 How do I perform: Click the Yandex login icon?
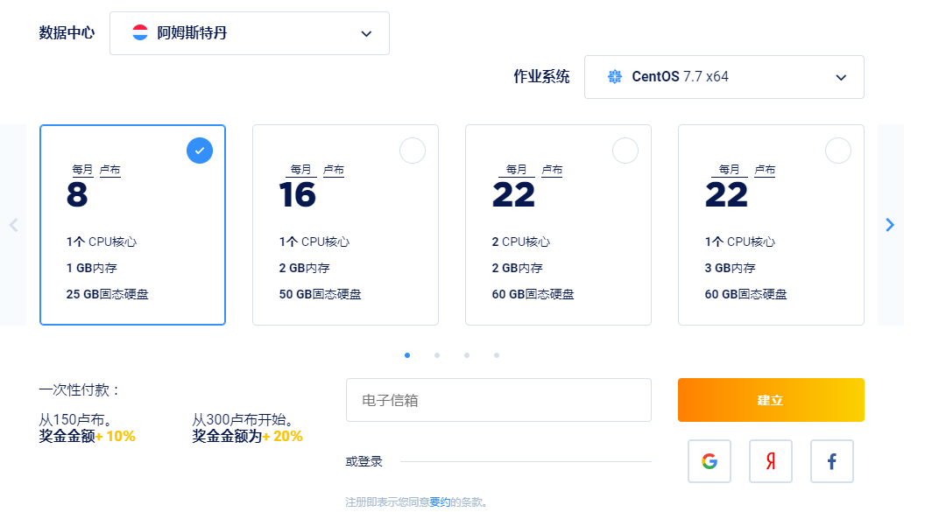770,461
